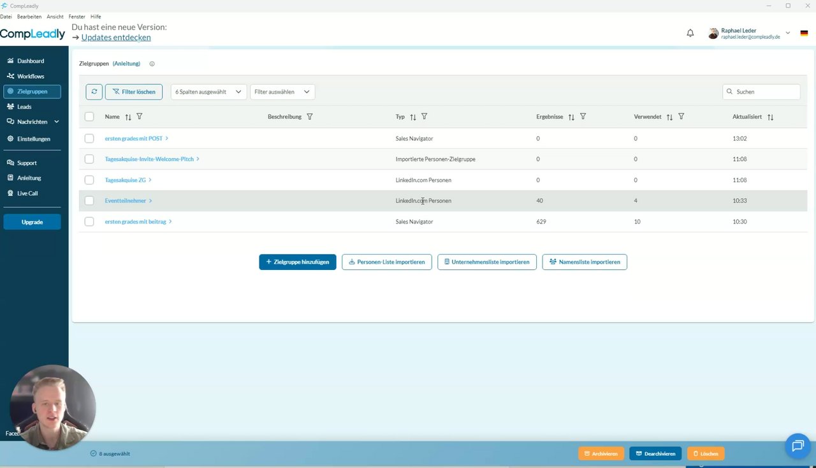Check the 'Tagesakquise ZG' row
This screenshot has height=468, width=816.
89,180
